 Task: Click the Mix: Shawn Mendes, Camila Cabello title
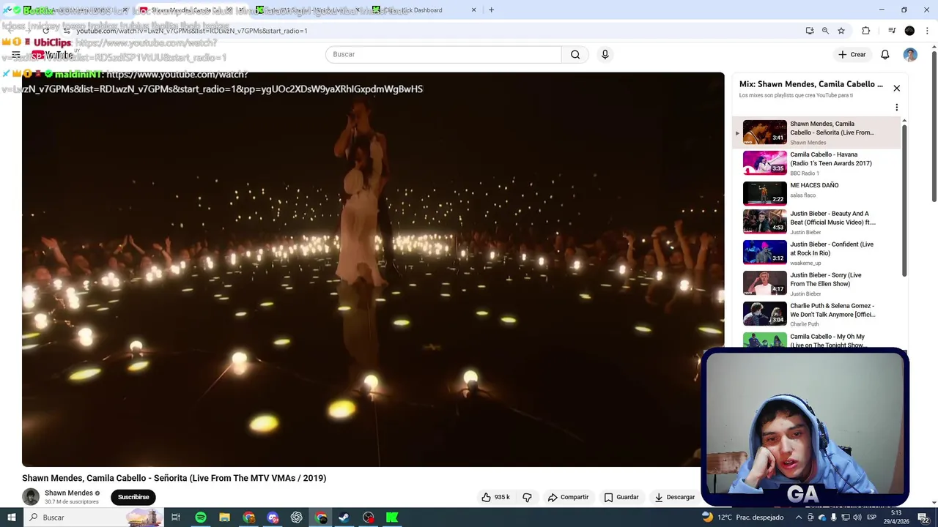point(811,84)
